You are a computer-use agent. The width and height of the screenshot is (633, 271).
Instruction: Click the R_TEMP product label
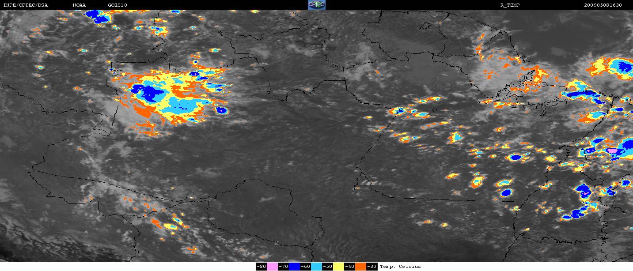[509, 5]
